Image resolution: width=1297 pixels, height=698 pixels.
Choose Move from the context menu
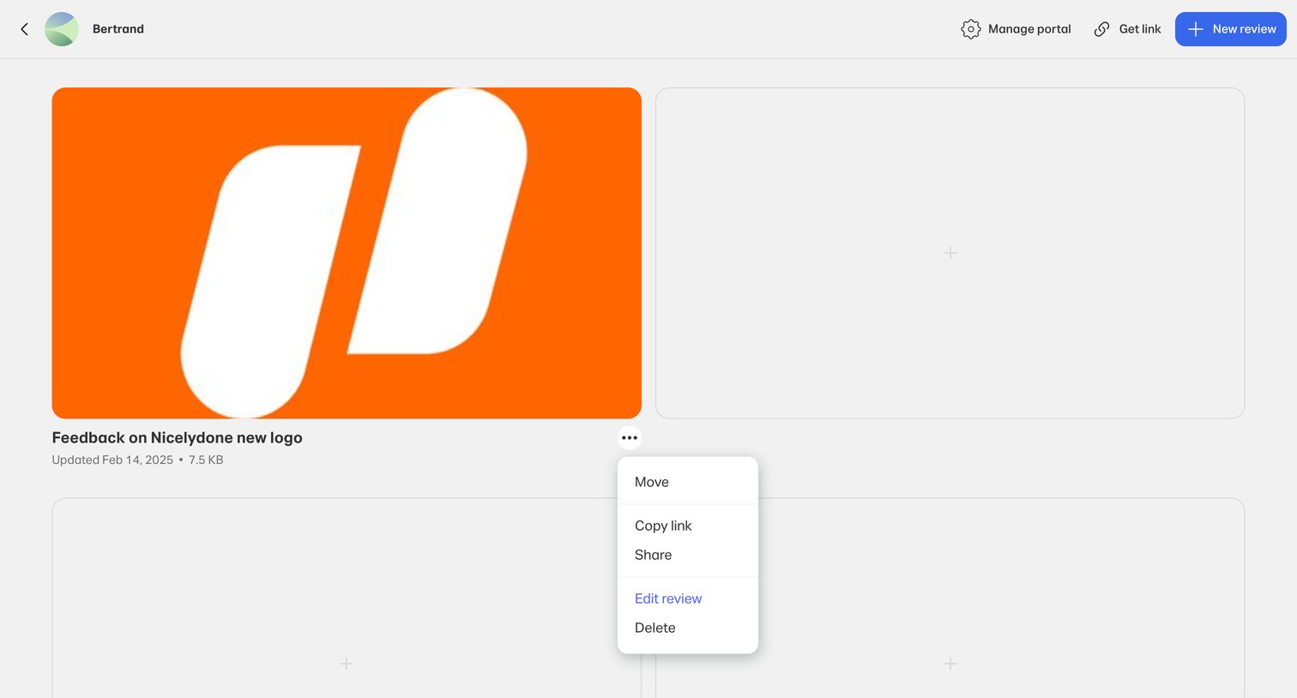pyautogui.click(x=652, y=482)
